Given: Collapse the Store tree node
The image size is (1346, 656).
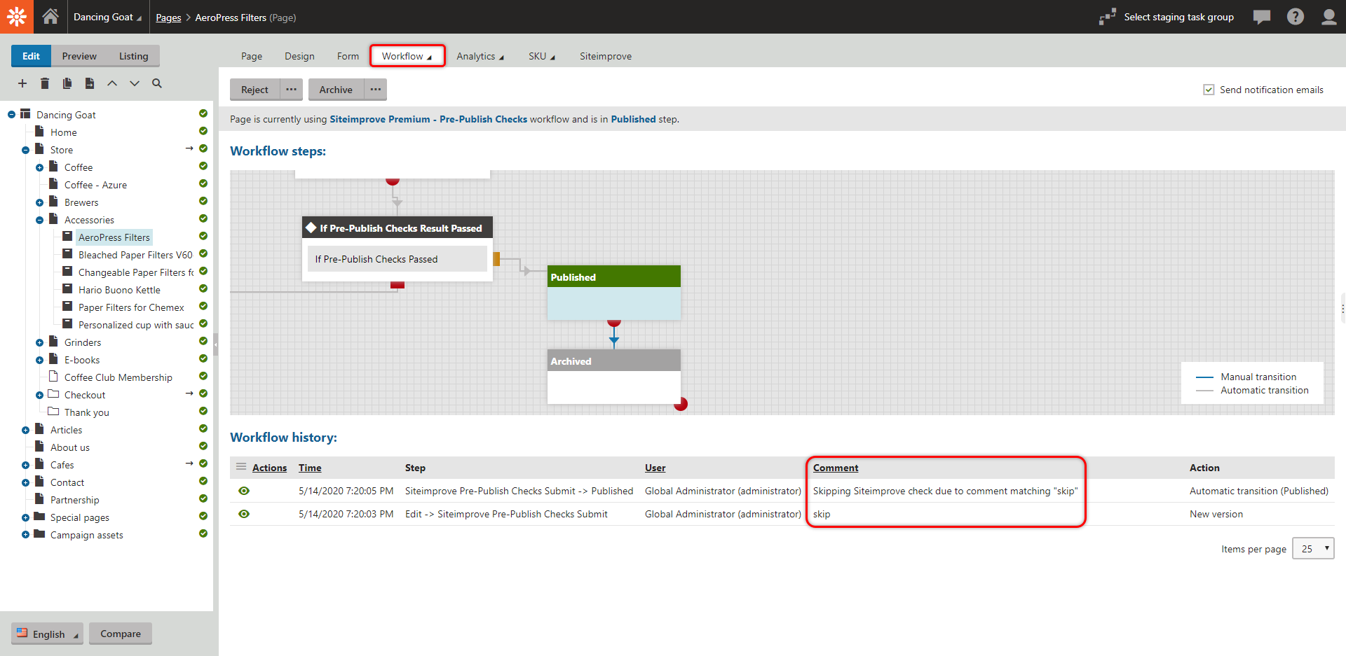Looking at the screenshot, I should click(25, 150).
